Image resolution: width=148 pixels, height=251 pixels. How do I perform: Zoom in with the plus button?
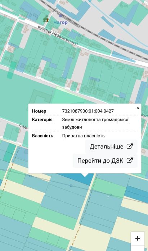tap(138, 238)
